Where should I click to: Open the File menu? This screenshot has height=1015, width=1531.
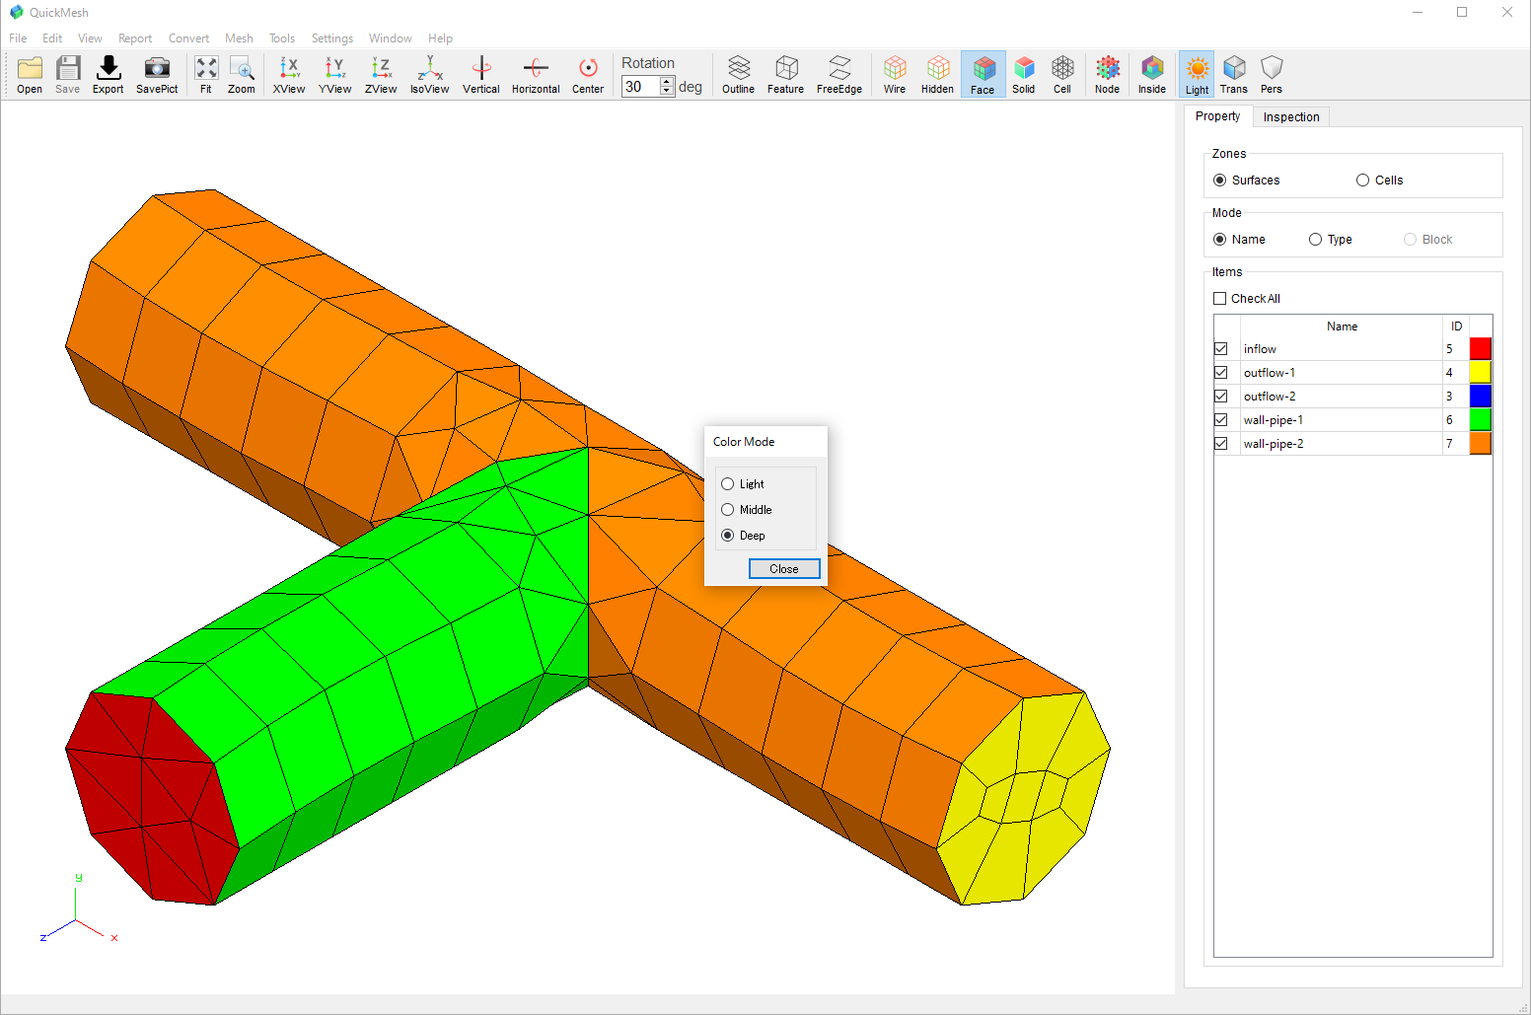18,38
